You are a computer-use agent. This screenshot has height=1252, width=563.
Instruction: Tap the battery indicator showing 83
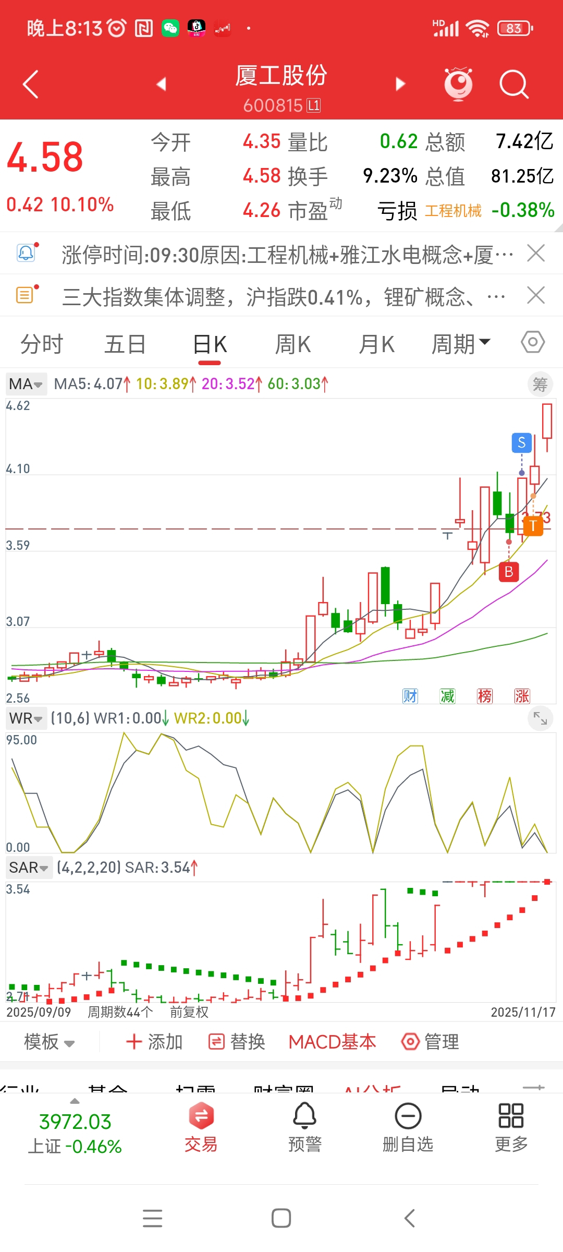pos(515,28)
